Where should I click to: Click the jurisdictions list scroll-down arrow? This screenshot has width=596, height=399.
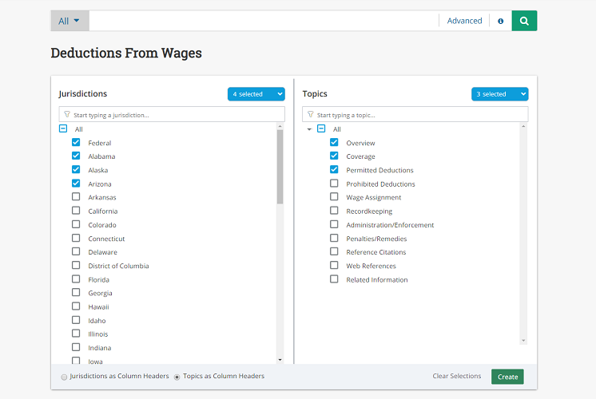[x=280, y=360]
